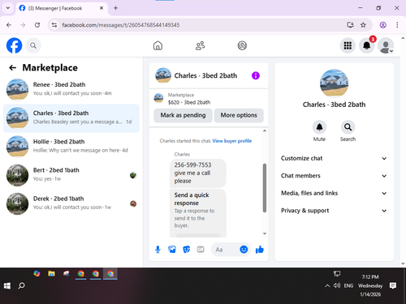Open the Notifications bell with badge
This screenshot has width=406, height=304.
(367, 45)
